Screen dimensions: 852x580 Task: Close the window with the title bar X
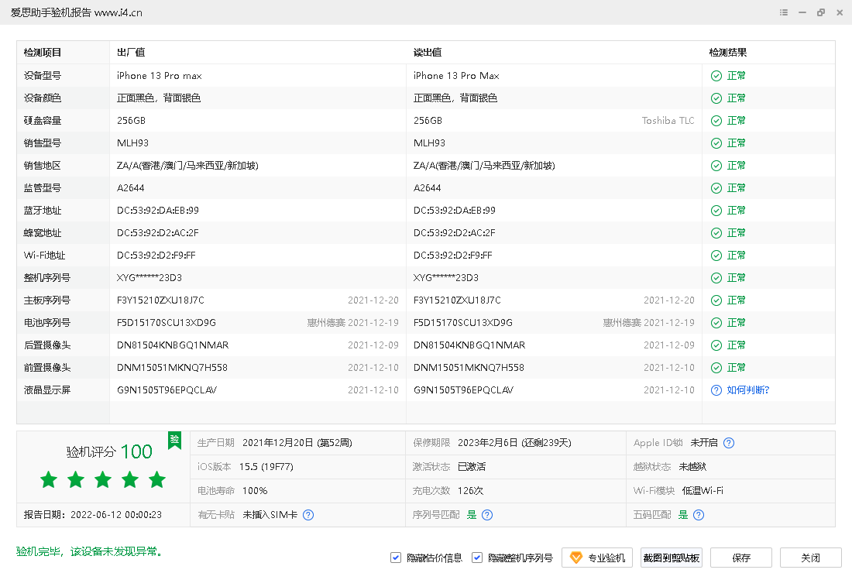tap(840, 12)
